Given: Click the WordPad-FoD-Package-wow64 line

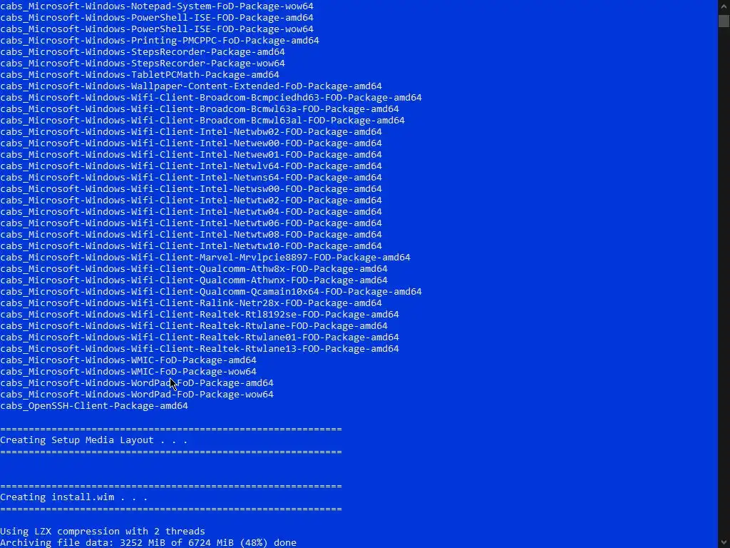Looking at the screenshot, I should (x=137, y=394).
